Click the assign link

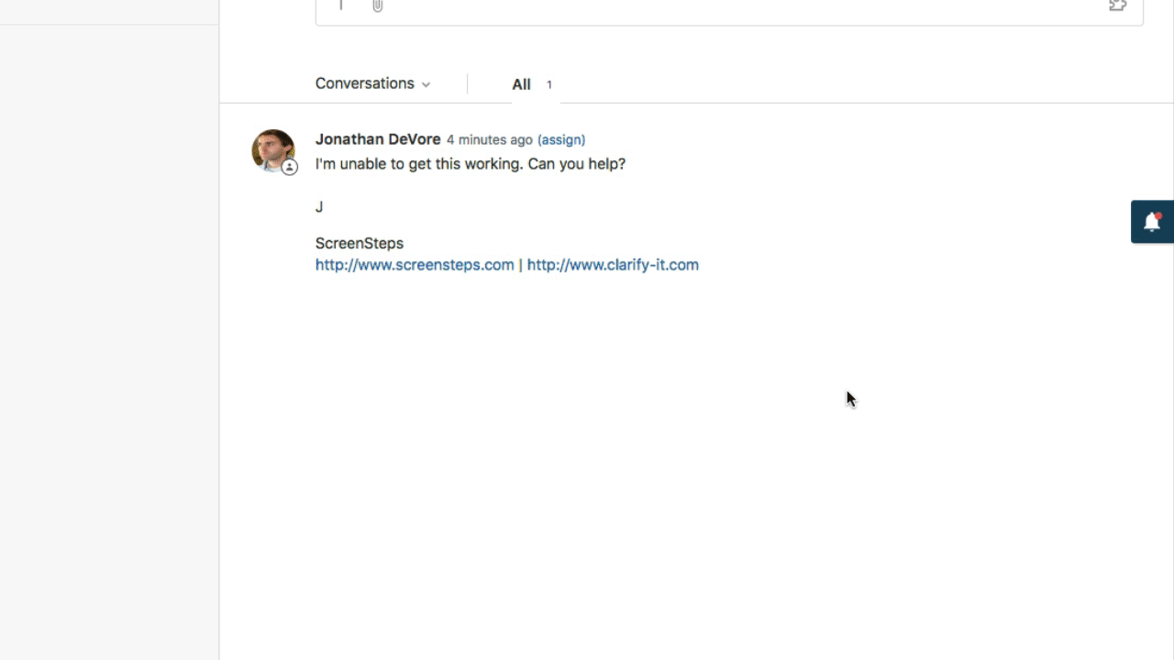click(561, 139)
